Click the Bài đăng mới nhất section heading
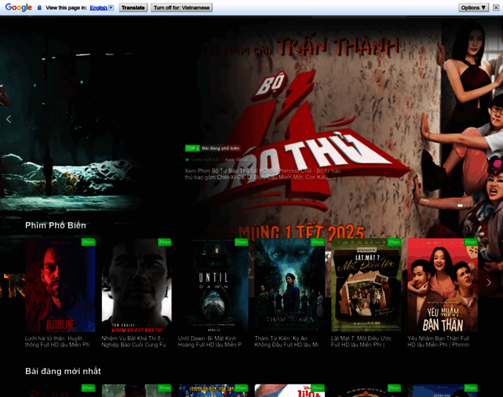This screenshot has height=397, width=503. click(63, 371)
